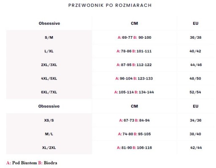This screenshot has width=216, height=168.
Task: Click the top CM column header
Action: coord(135,23)
